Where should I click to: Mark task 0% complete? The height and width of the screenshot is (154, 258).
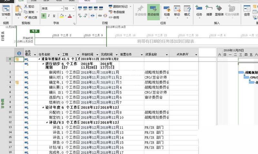click(80, 8)
